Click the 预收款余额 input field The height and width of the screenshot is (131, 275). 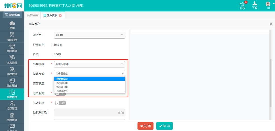coord(89,113)
